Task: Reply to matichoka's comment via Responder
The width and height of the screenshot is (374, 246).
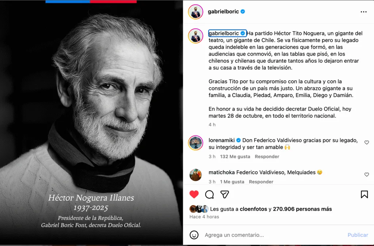Action: tap(261, 181)
